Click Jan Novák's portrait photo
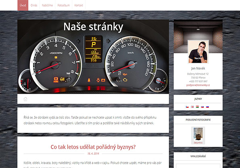This screenshot has height=168, width=240. [x=198, y=52]
